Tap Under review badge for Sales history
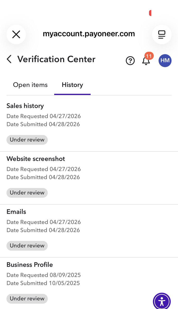Viewport: 178px width, 309px height. (27, 140)
